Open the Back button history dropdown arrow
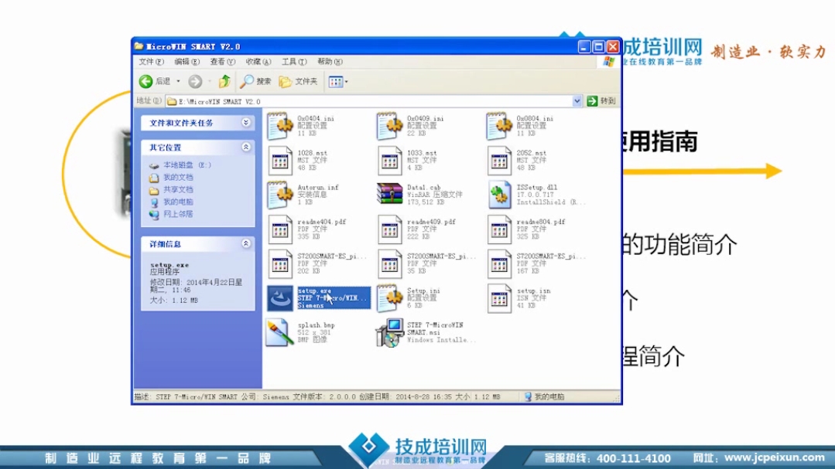This screenshot has width=835, height=469. coord(179,81)
